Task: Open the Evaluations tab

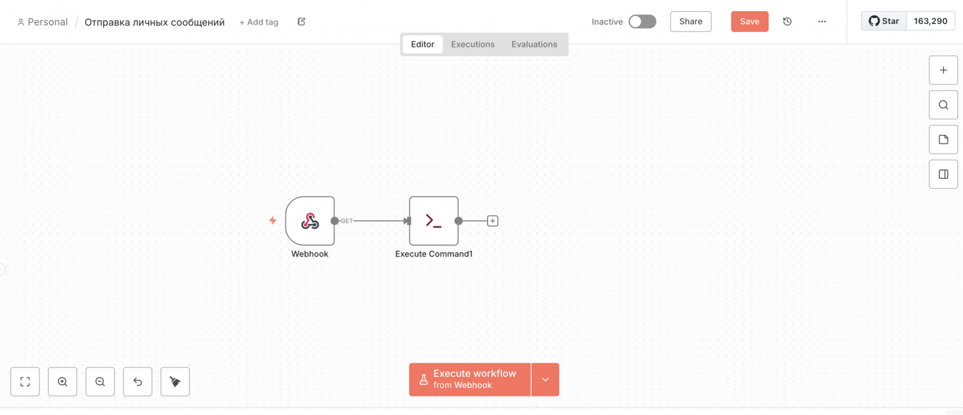Action: [x=534, y=44]
